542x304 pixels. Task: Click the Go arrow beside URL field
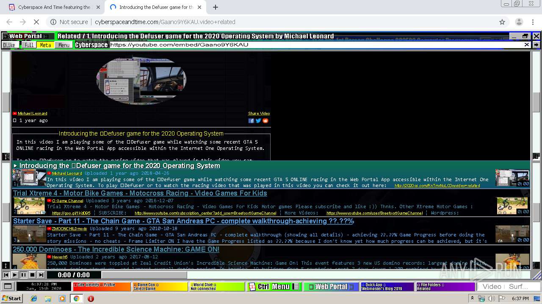[x=536, y=45]
